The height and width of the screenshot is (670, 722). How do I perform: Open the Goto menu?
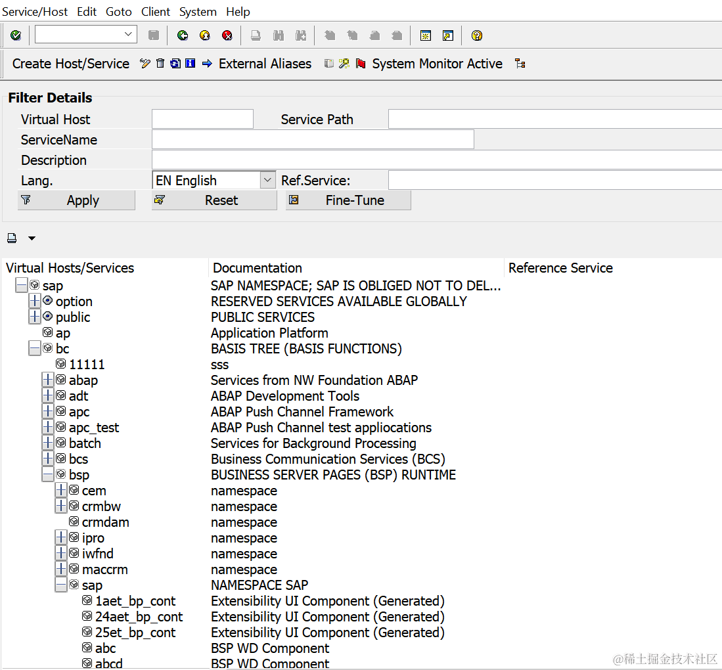click(x=119, y=12)
